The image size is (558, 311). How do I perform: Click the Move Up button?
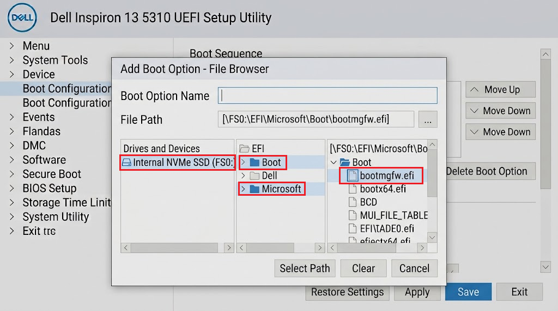[x=500, y=90]
